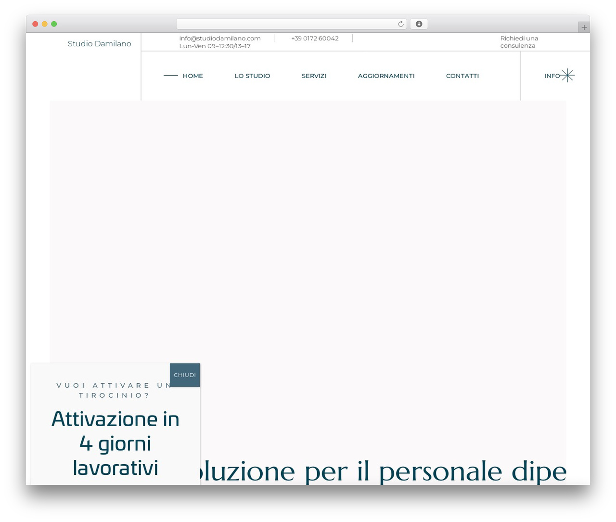Click the info@studiodamilano.com email link
The image size is (616, 522).
(219, 39)
